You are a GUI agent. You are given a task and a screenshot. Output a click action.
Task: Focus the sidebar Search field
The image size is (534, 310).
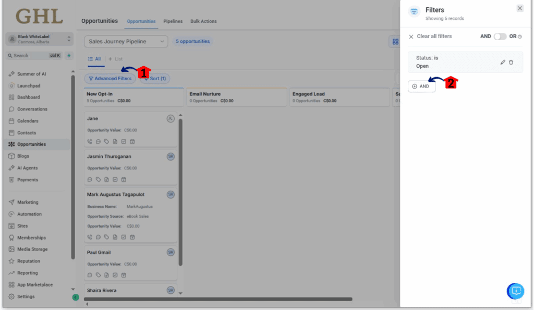(x=34, y=55)
